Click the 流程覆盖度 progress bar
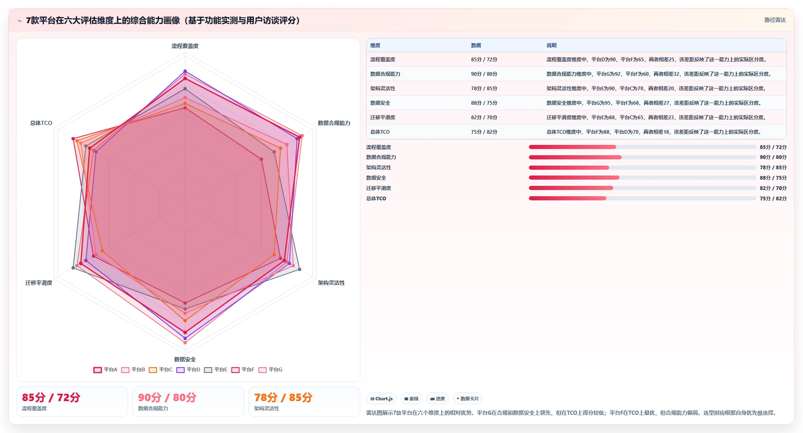 coord(642,147)
